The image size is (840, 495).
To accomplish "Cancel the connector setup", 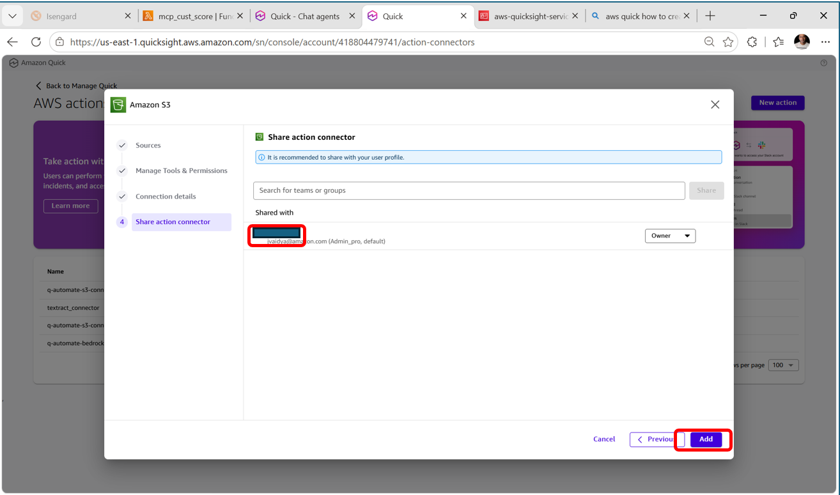I will coord(604,439).
